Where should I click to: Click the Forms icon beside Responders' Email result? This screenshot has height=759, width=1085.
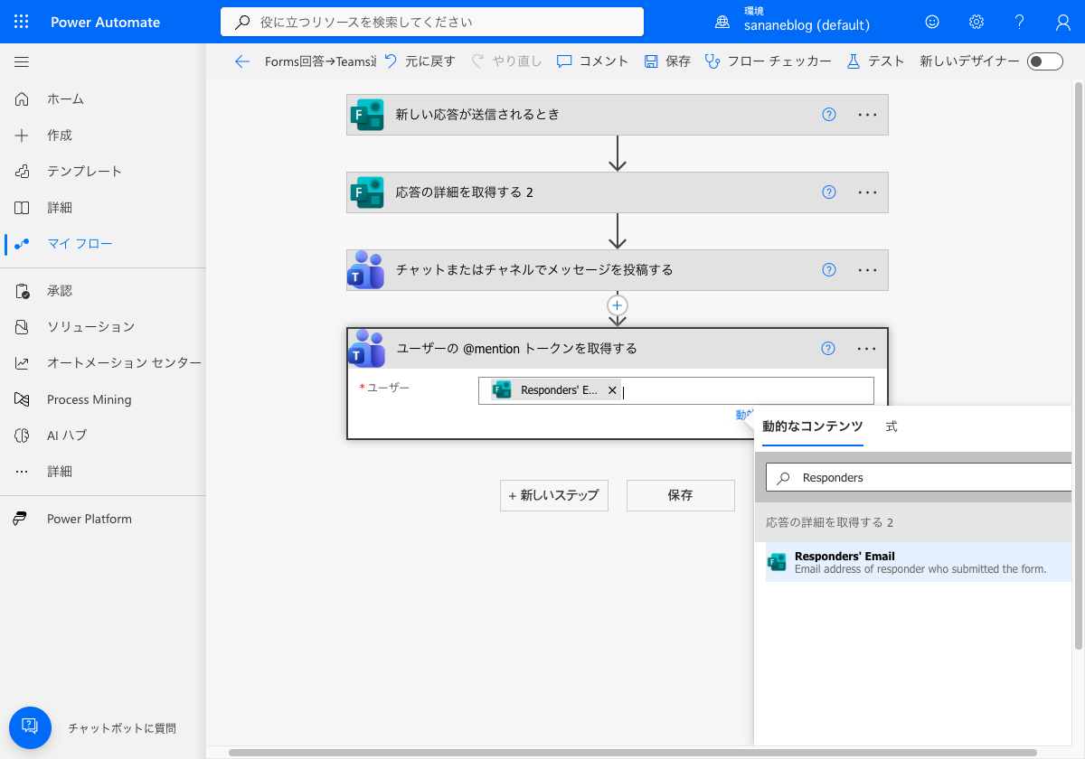(777, 562)
